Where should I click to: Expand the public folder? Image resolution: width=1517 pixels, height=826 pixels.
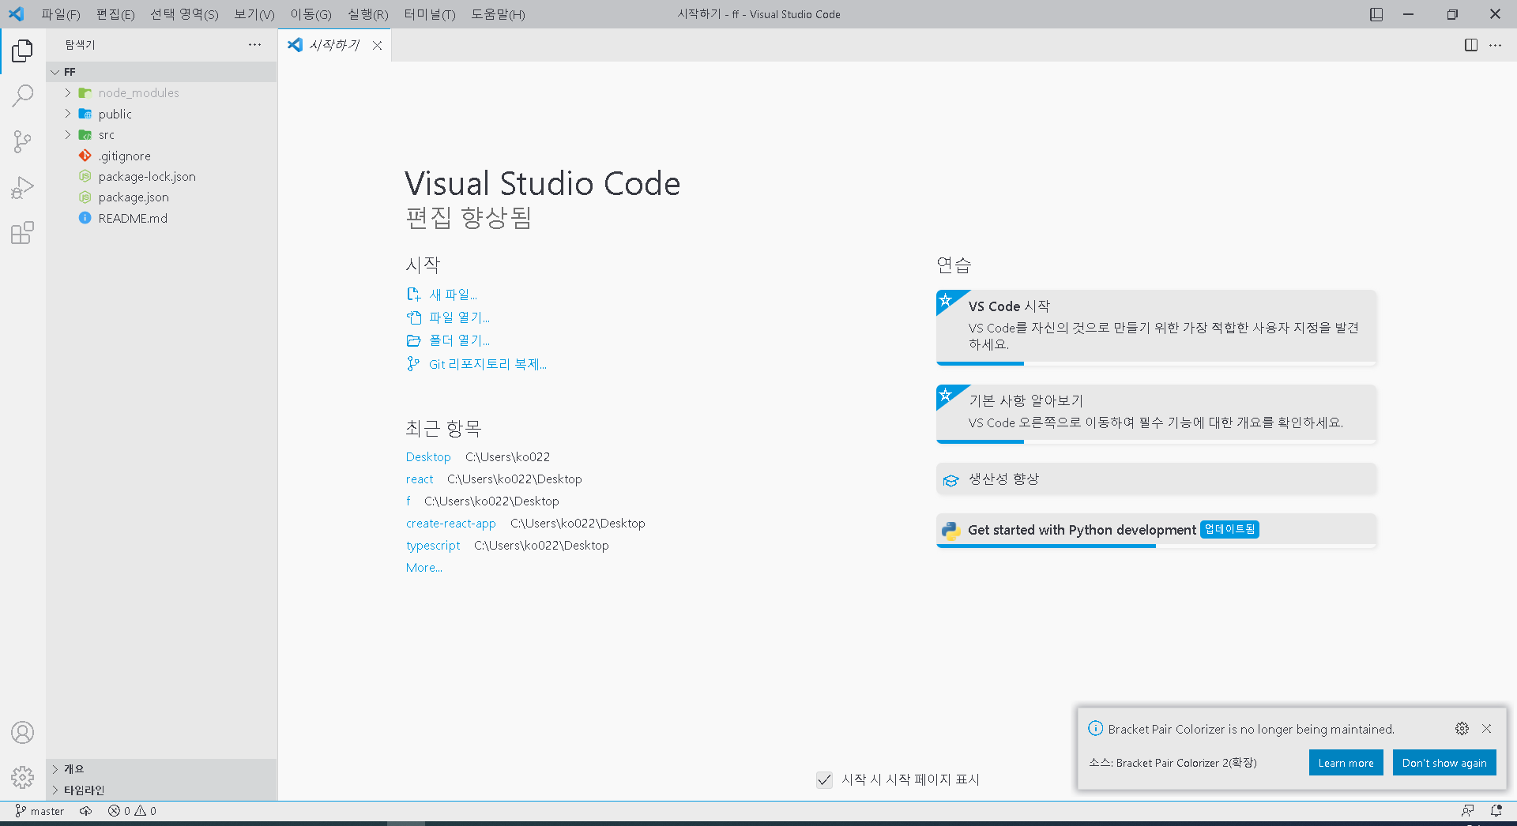161,114
